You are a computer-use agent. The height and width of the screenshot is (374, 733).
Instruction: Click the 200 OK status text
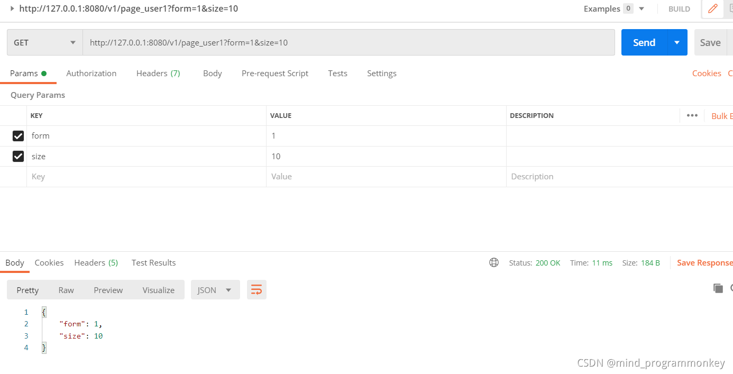[548, 263]
